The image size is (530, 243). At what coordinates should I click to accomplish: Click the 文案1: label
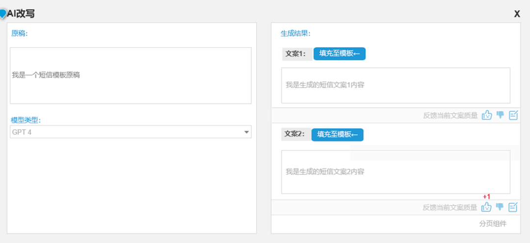point(296,54)
